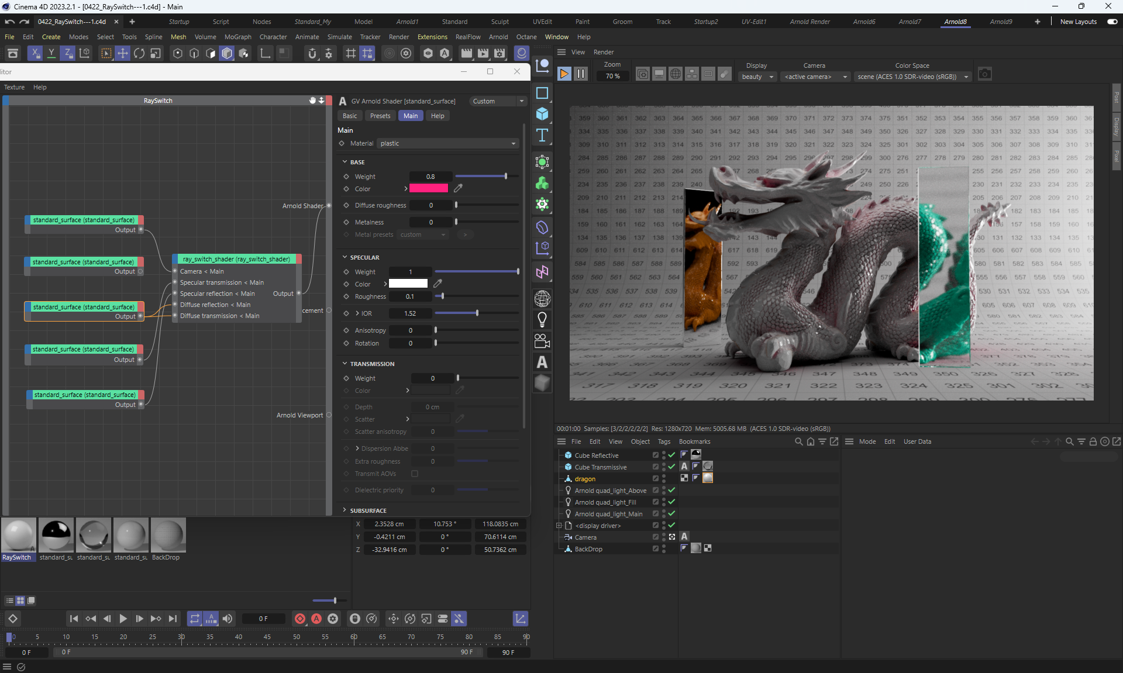Click the Move tool icon in toolbar
Image resolution: width=1123 pixels, height=673 pixels.
click(123, 54)
